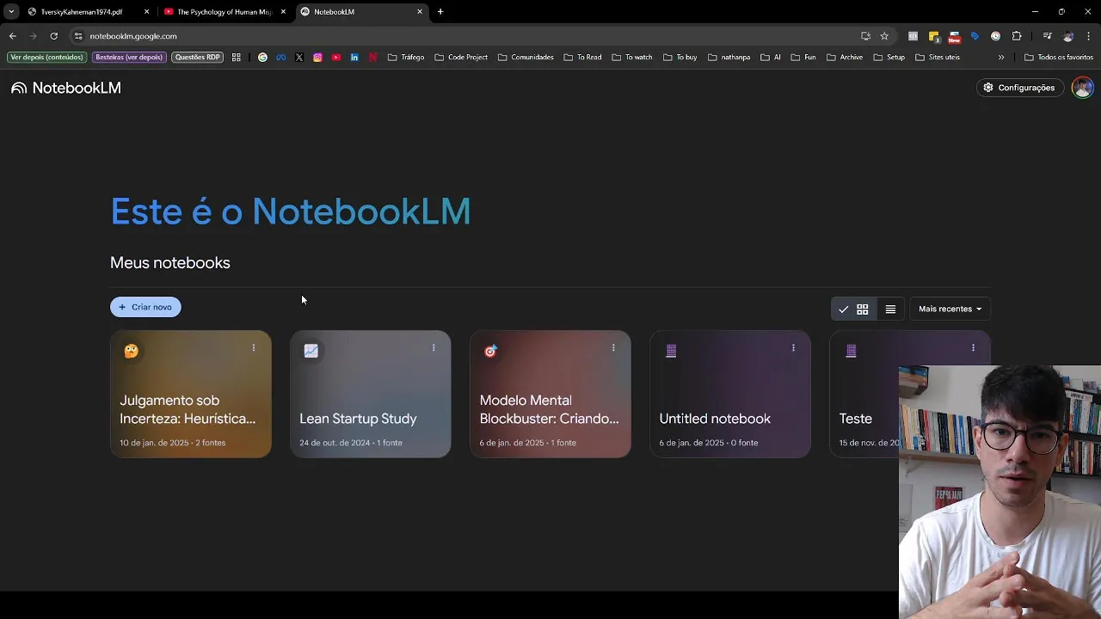Open options menu for Lean Startup Study
The height and width of the screenshot is (619, 1101).
(x=434, y=348)
